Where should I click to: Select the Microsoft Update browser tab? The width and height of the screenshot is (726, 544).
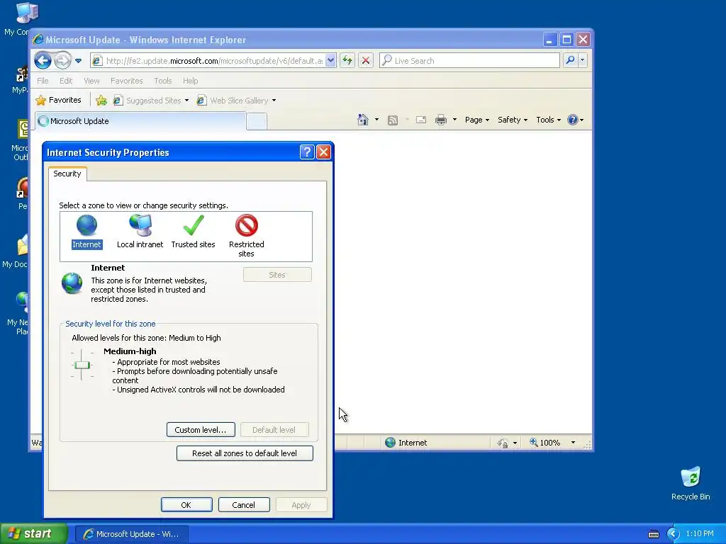[x=140, y=121]
